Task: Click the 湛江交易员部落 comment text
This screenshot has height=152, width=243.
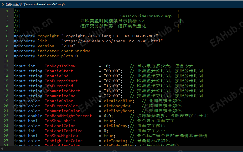Action: 97,26
